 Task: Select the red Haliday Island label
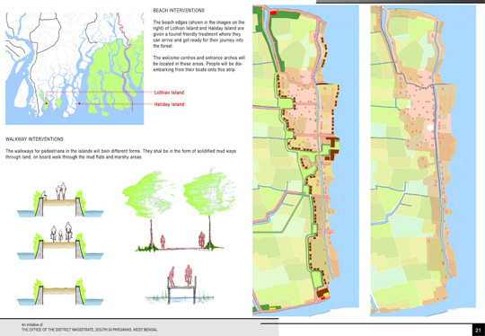[x=169, y=104]
